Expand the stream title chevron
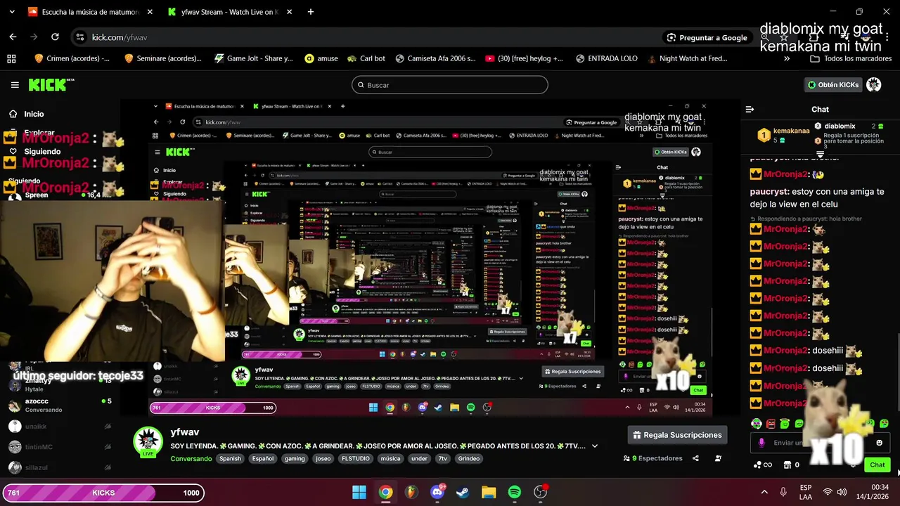Image resolution: width=900 pixels, height=506 pixels. click(595, 446)
